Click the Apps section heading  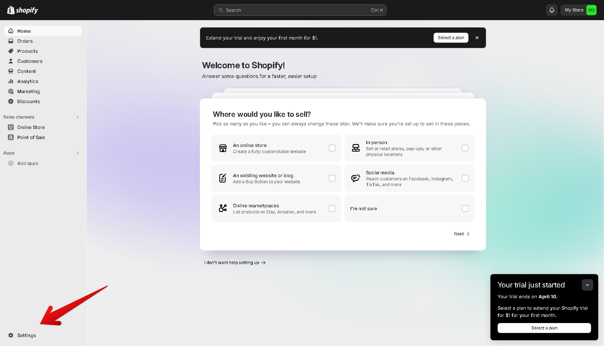[x=9, y=153]
